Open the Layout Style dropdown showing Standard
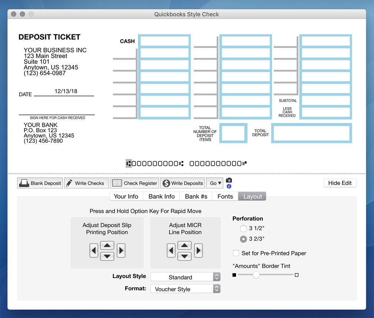The height and width of the screenshot is (318, 374). click(185, 277)
